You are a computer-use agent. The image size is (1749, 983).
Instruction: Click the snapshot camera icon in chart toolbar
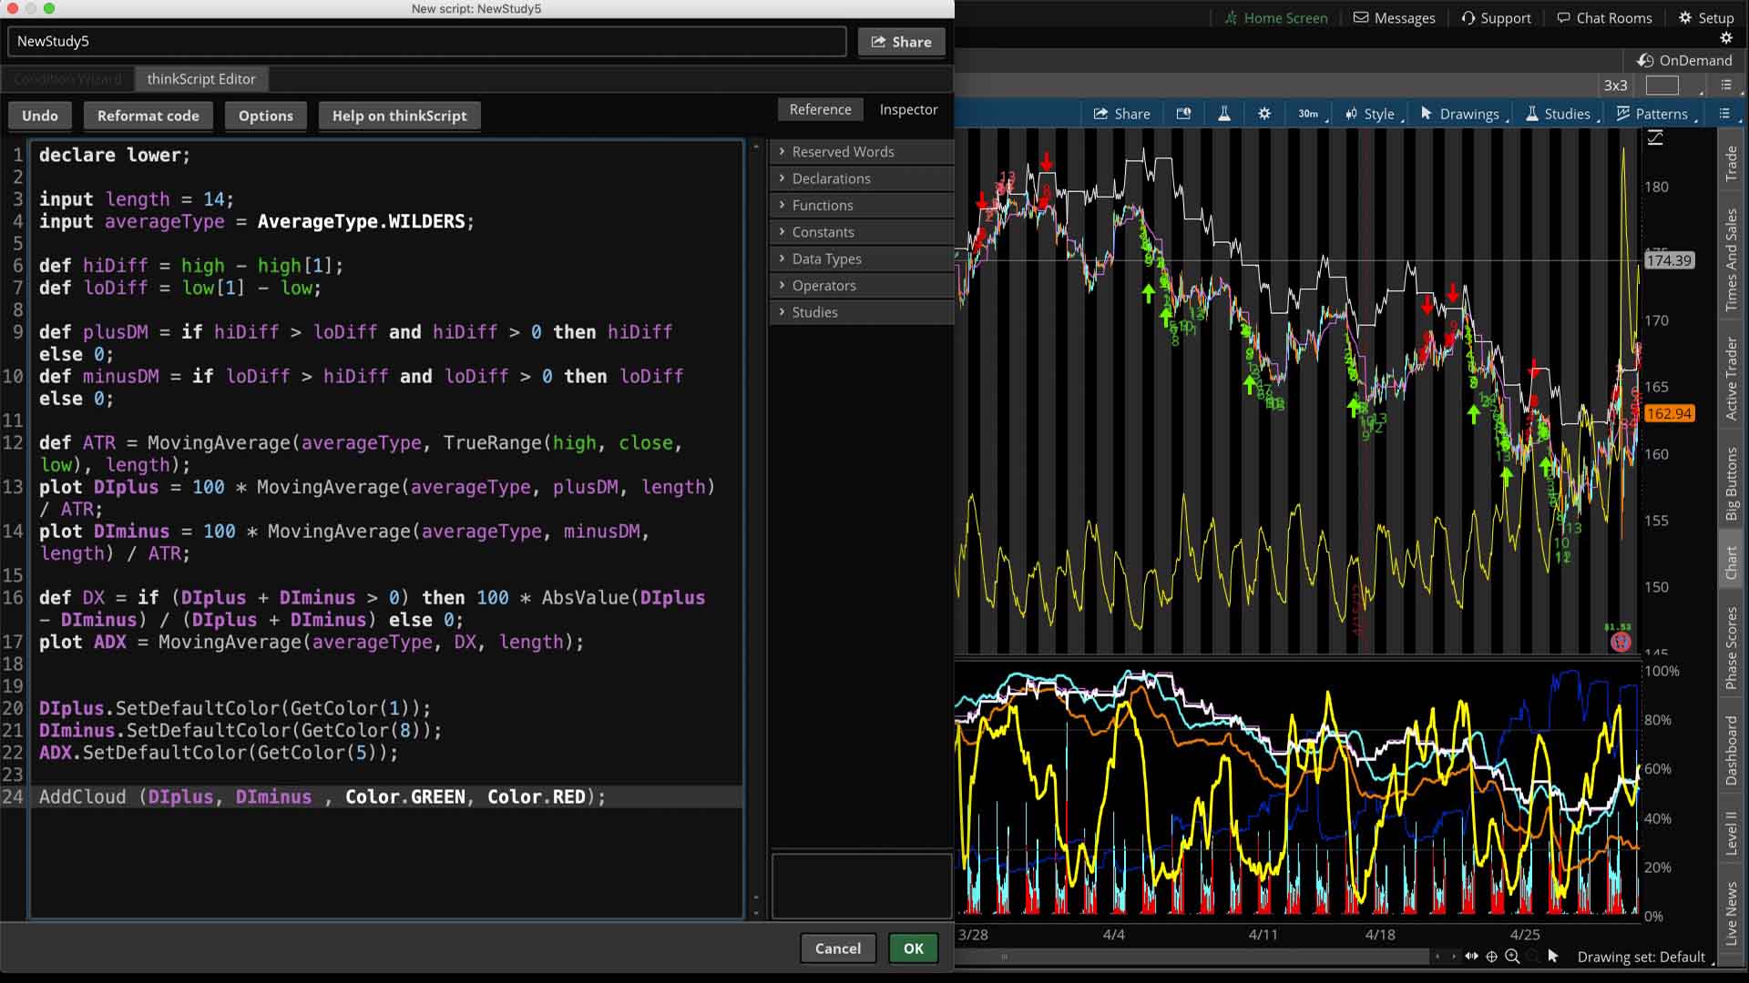[x=1183, y=114]
